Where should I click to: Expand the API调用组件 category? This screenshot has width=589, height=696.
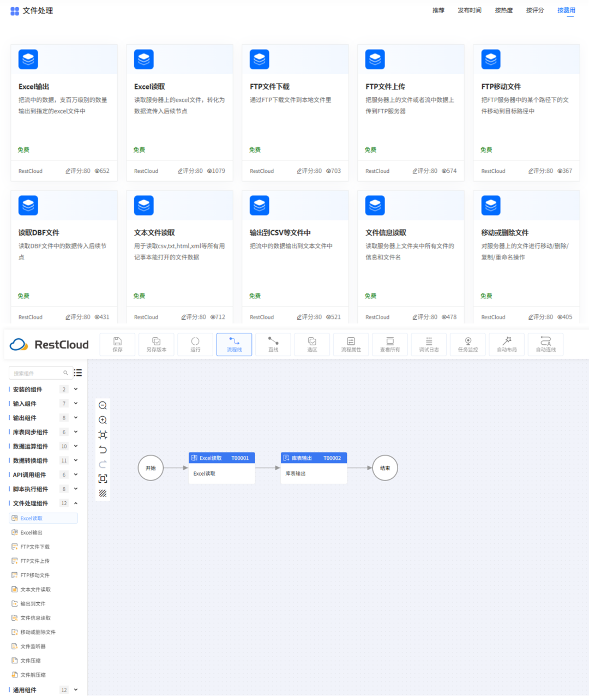(76, 475)
